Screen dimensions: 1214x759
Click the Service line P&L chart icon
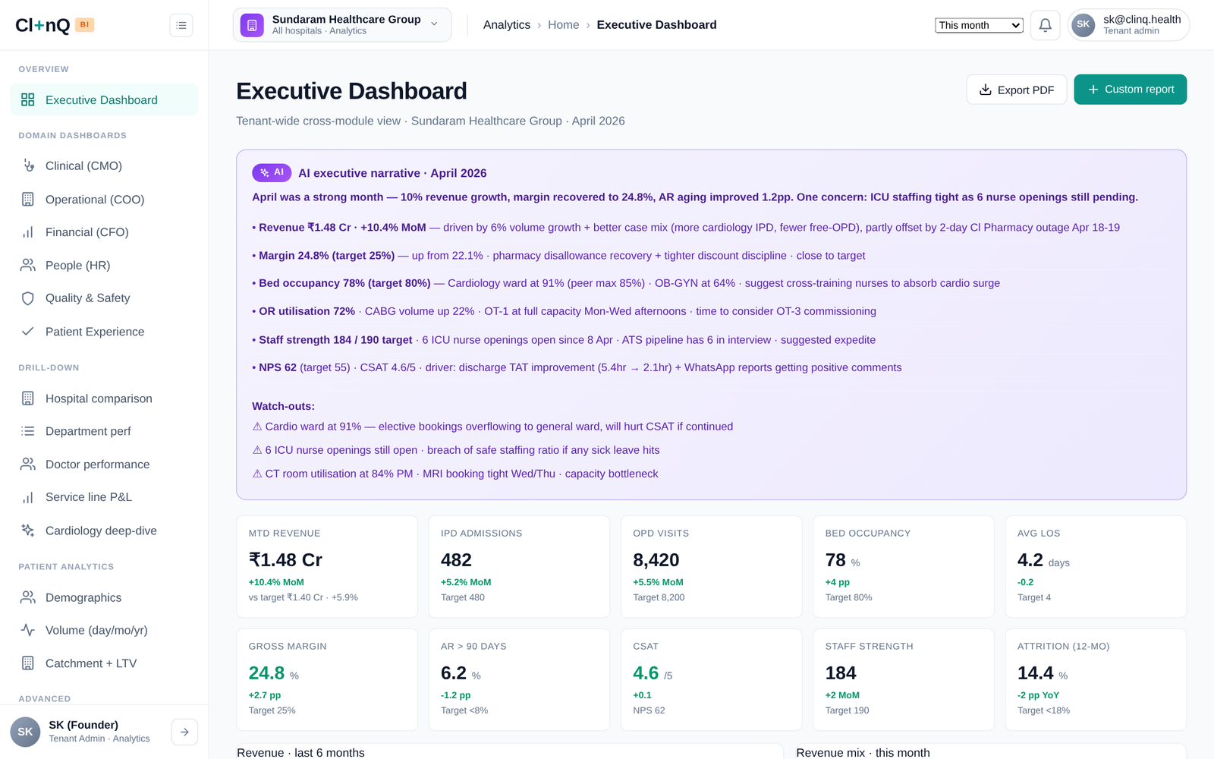coord(28,497)
